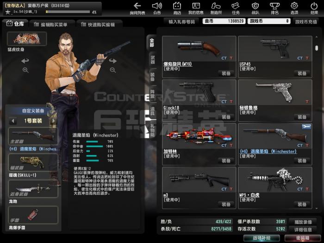This screenshot has width=324, height=243.
Task: Open the warehouse (仓库) tab
Action: point(15,24)
